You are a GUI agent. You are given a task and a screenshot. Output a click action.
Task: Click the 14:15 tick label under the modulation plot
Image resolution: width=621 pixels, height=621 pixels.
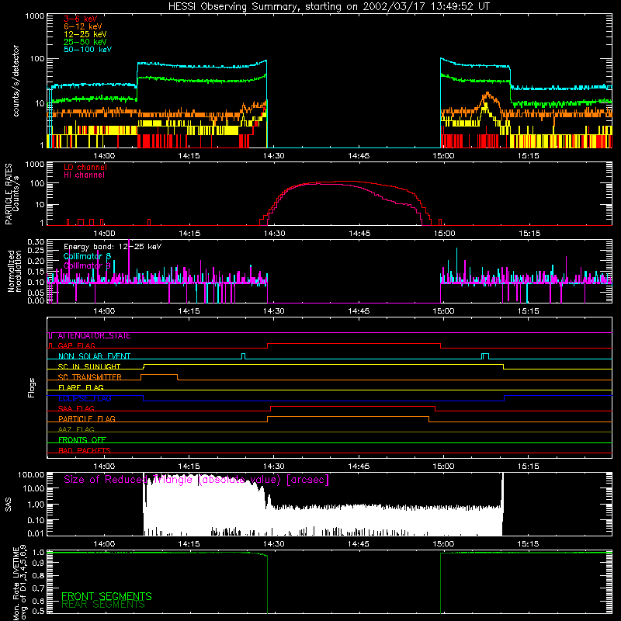coord(189,311)
